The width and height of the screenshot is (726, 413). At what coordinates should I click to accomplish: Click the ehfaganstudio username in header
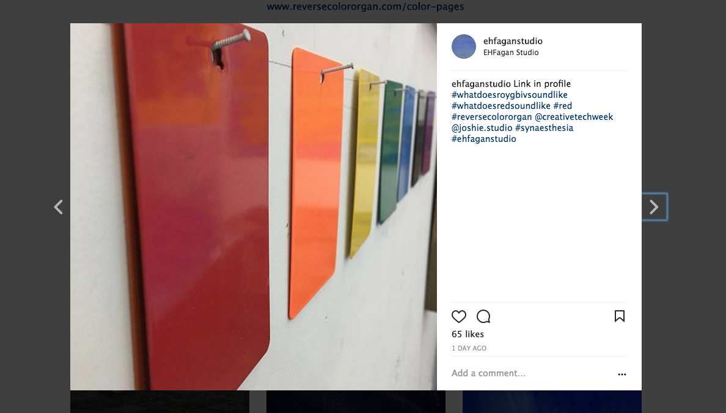(513, 41)
